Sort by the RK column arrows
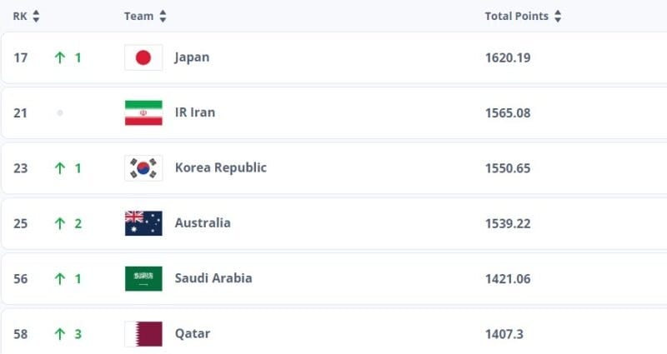Image resolution: width=667 pixels, height=354 pixels. 36,16
